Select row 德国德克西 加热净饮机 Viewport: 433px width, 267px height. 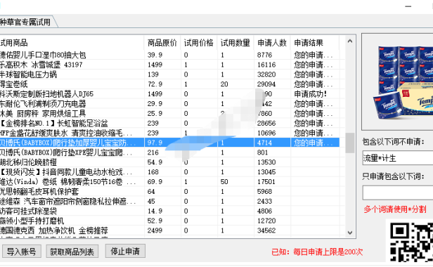169,230
